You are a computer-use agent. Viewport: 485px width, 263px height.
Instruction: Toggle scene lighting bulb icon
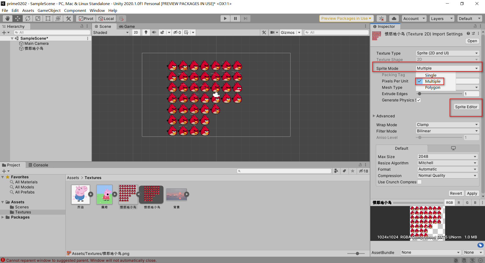[x=146, y=32]
